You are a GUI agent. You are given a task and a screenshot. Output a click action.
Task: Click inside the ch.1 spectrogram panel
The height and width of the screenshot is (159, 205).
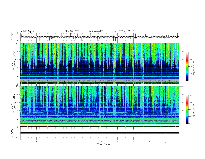(x=100, y=63)
